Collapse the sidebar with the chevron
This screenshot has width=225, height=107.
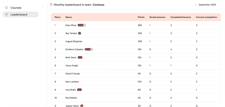(x=43, y=8)
